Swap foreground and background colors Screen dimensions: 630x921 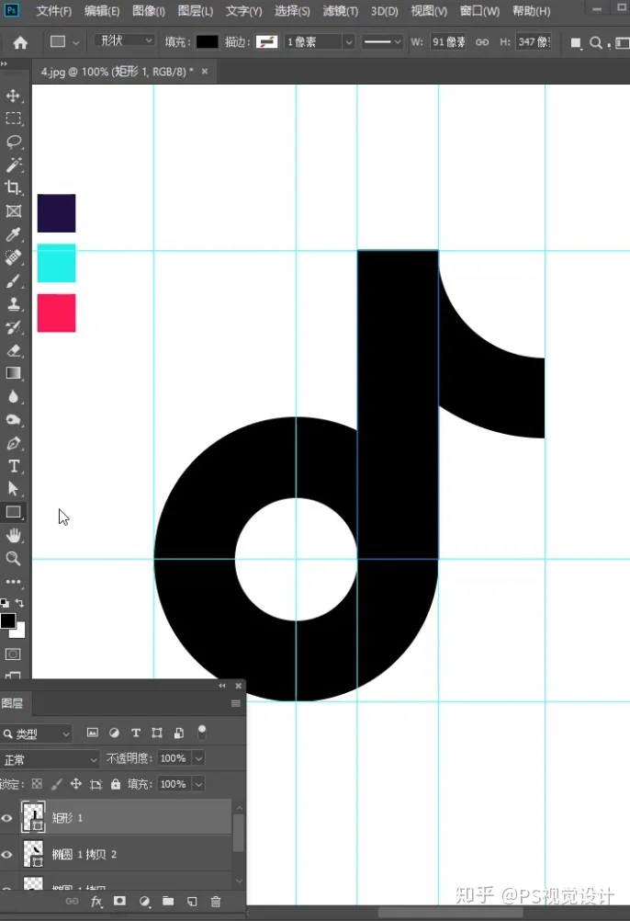(x=19, y=603)
